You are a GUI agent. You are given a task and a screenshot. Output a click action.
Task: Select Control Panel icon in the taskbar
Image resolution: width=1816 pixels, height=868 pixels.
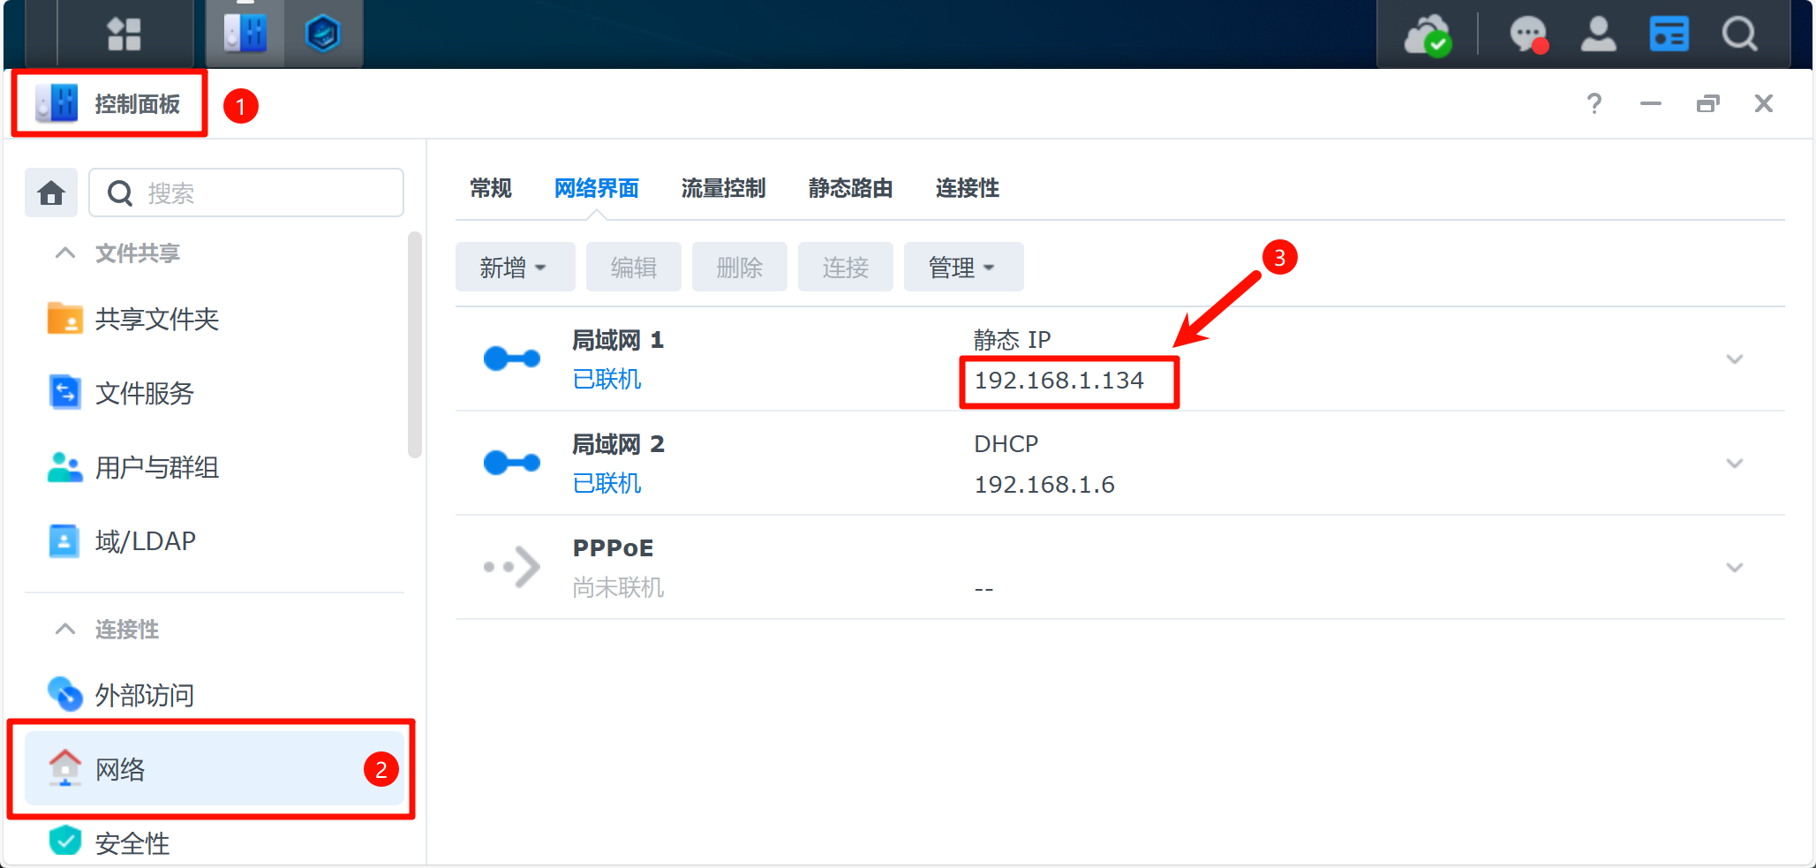click(x=245, y=34)
